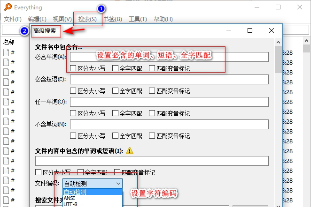The height and width of the screenshot is (215, 311).
Task: Maximize the Everything main window
Action: [278, 7]
